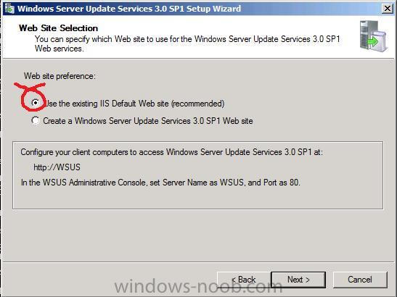Click the Setup Wizard title bar text
Viewport: 397px width, 297px height.
[129, 9]
